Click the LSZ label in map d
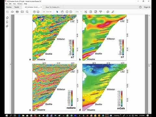The width and height of the screenshot is (156, 117). (123, 71)
